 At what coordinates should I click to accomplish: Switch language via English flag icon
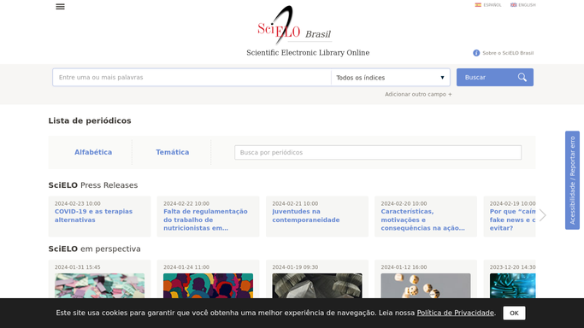coord(513,5)
